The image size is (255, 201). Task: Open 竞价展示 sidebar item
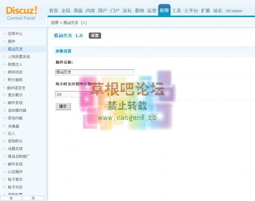coord(15,95)
